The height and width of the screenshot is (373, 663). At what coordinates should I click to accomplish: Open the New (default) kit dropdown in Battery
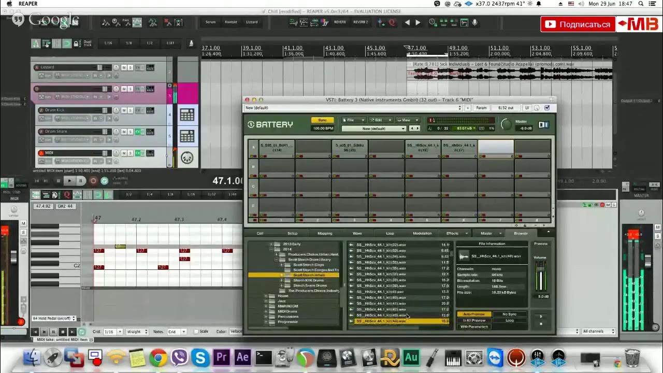pyautogui.click(x=373, y=128)
